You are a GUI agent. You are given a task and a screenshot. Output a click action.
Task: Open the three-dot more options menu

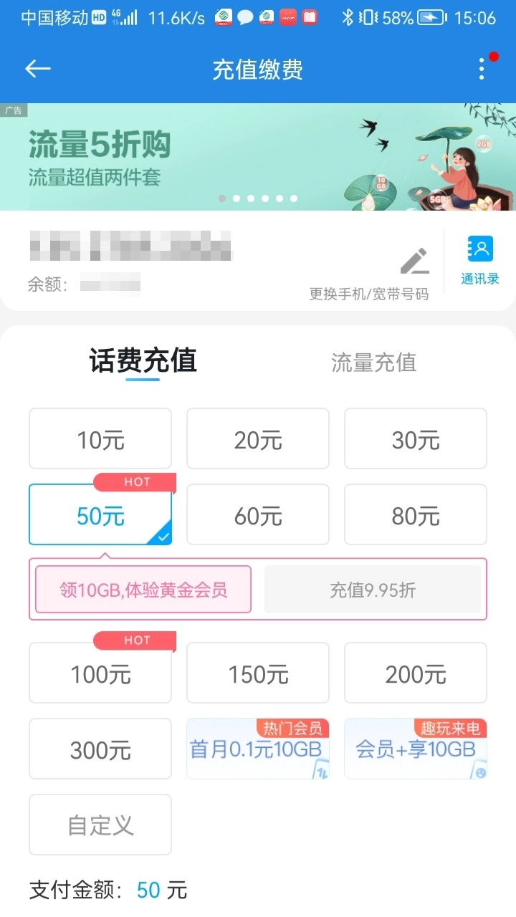point(482,69)
